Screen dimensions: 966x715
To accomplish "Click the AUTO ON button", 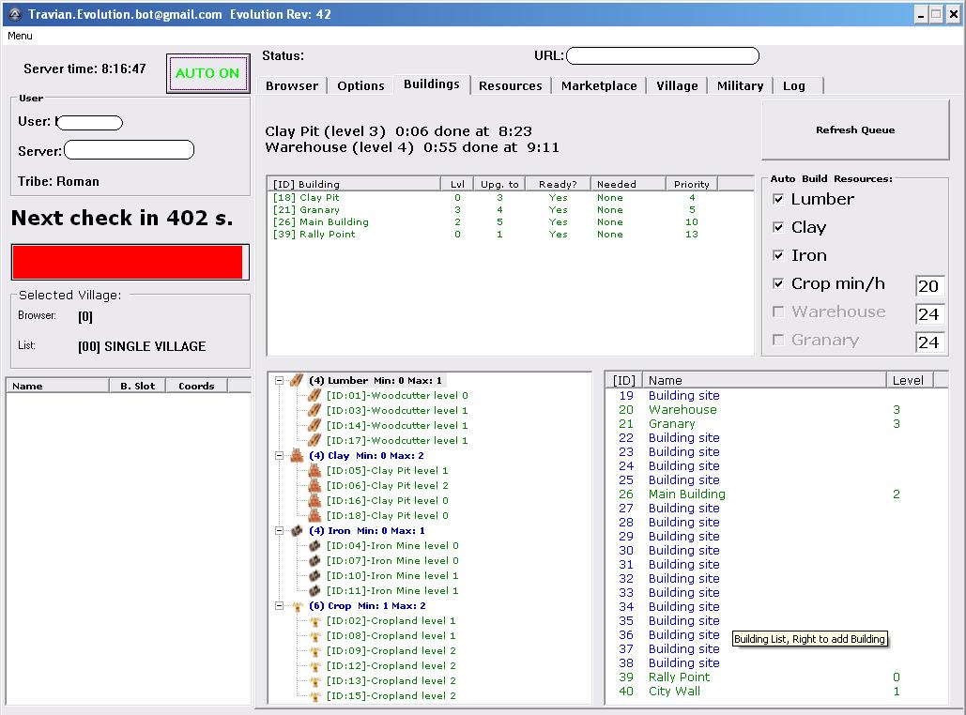I will (x=207, y=73).
